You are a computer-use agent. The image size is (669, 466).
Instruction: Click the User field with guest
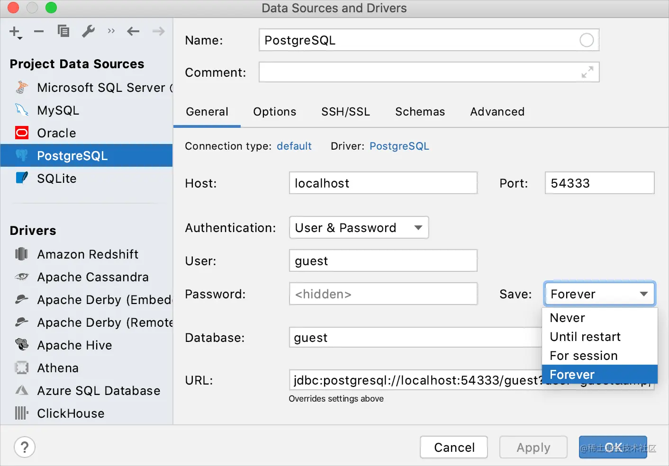point(383,261)
